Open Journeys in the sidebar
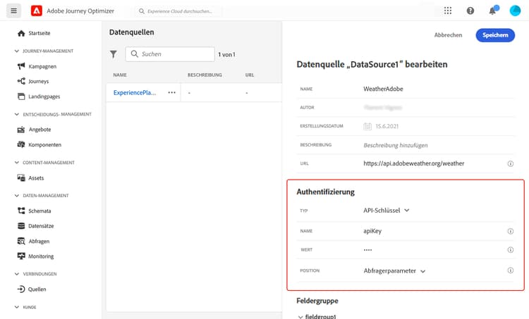The height and width of the screenshot is (319, 529). tap(33, 81)
